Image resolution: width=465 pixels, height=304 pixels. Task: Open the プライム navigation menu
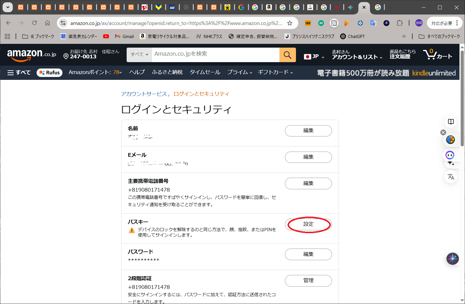pyautogui.click(x=239, y=72)
